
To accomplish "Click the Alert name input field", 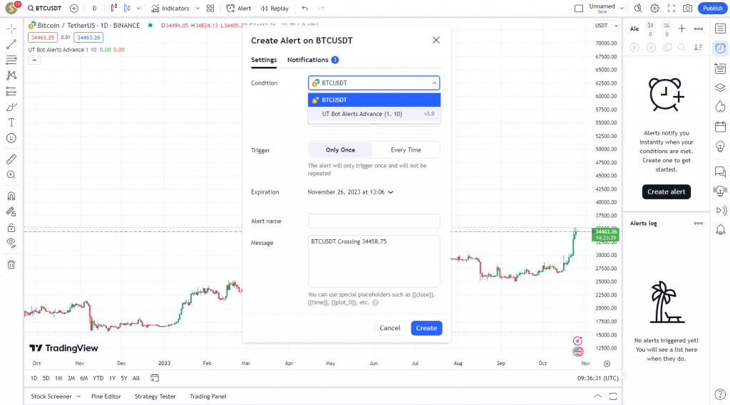I will (374, 221).
